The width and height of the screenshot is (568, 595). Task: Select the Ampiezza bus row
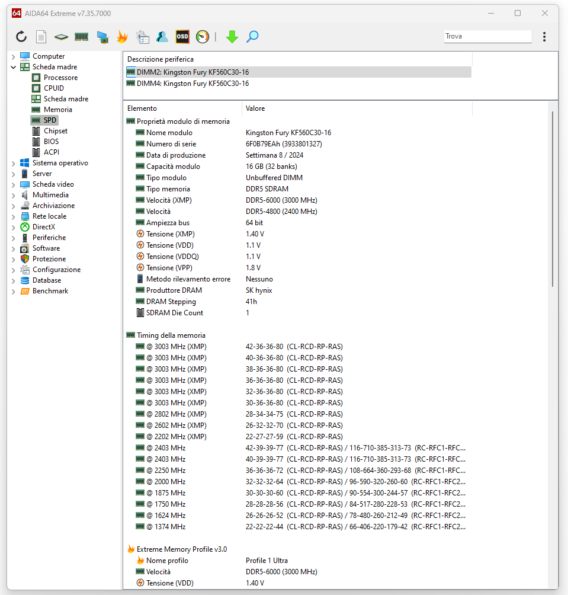[299, 223]
